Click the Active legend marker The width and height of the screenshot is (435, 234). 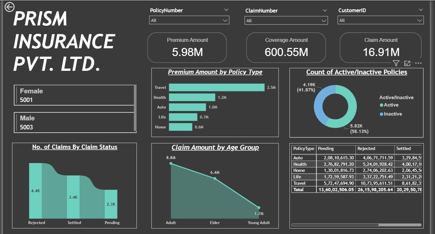[x=382, y=105]
